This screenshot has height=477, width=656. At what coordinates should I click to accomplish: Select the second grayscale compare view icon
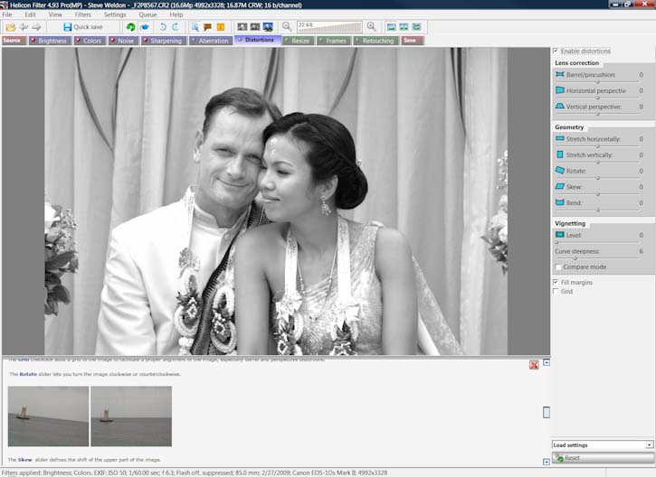255,27
